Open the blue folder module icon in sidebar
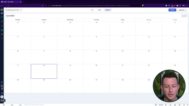The width and height of the screenshot is (189, 106). click(x=2, y=17)
